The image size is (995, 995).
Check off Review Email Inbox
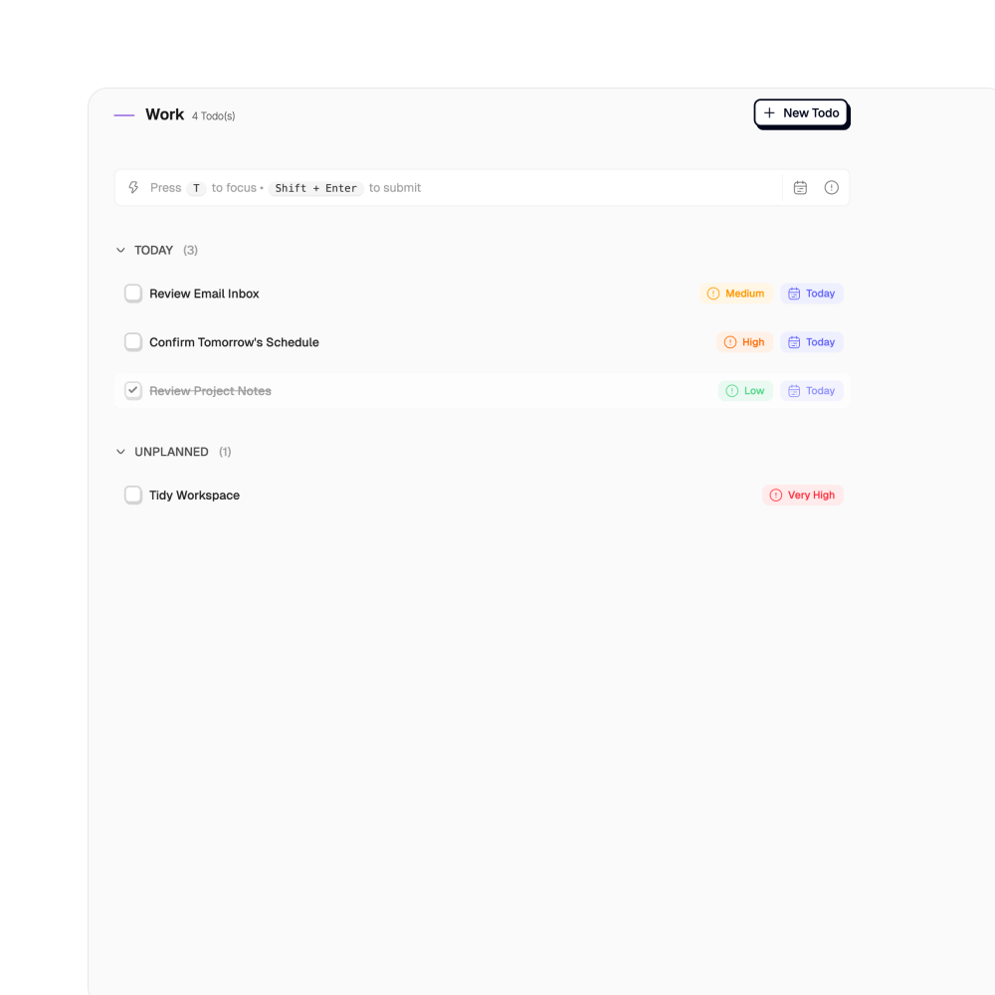coord(133,294)
